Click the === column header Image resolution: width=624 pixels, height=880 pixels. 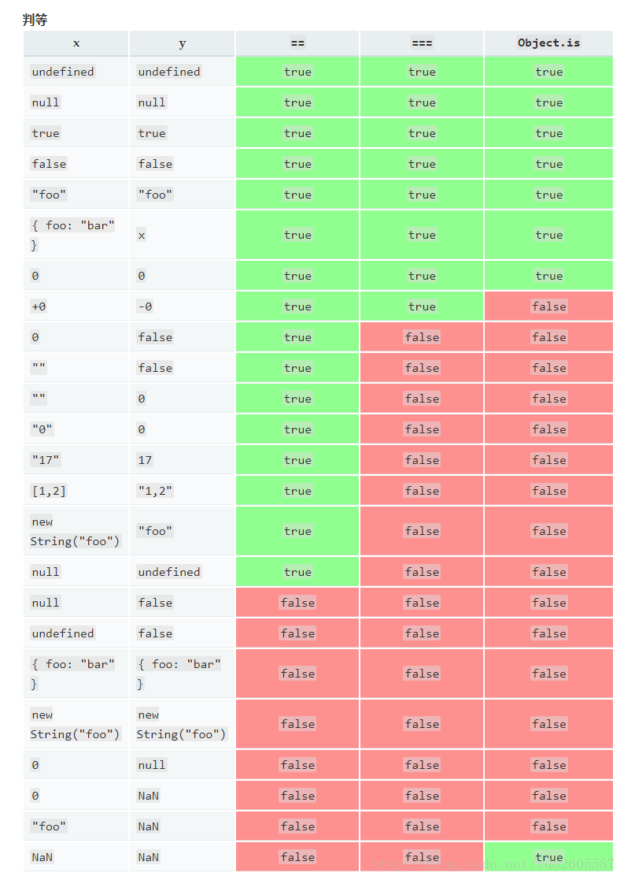coord(422,43)
